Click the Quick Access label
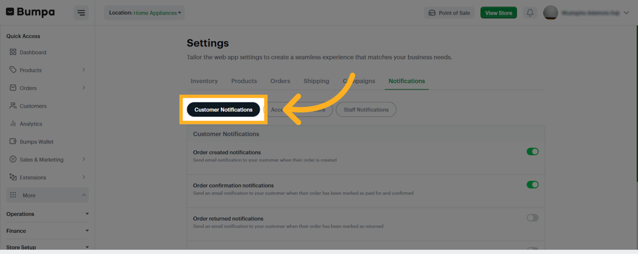The image size is (638, 254). [x=23, y=36]
